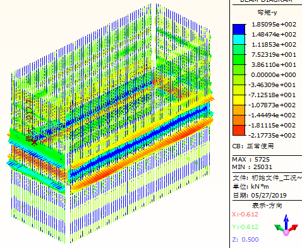
Task: Click the blue Z-axis arrow of triad
Action: 286,222
